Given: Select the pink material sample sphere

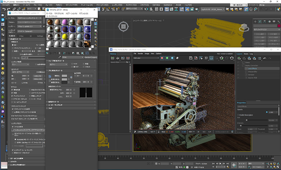Looking at the screenshot, I should pyautogui.click(x=65, y=22).
